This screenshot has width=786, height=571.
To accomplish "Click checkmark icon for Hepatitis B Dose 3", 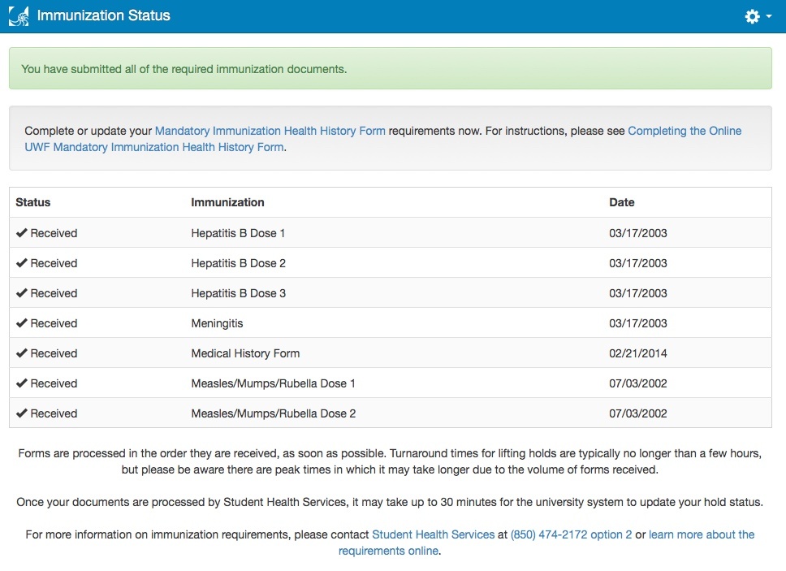I will tap(21, 292).
